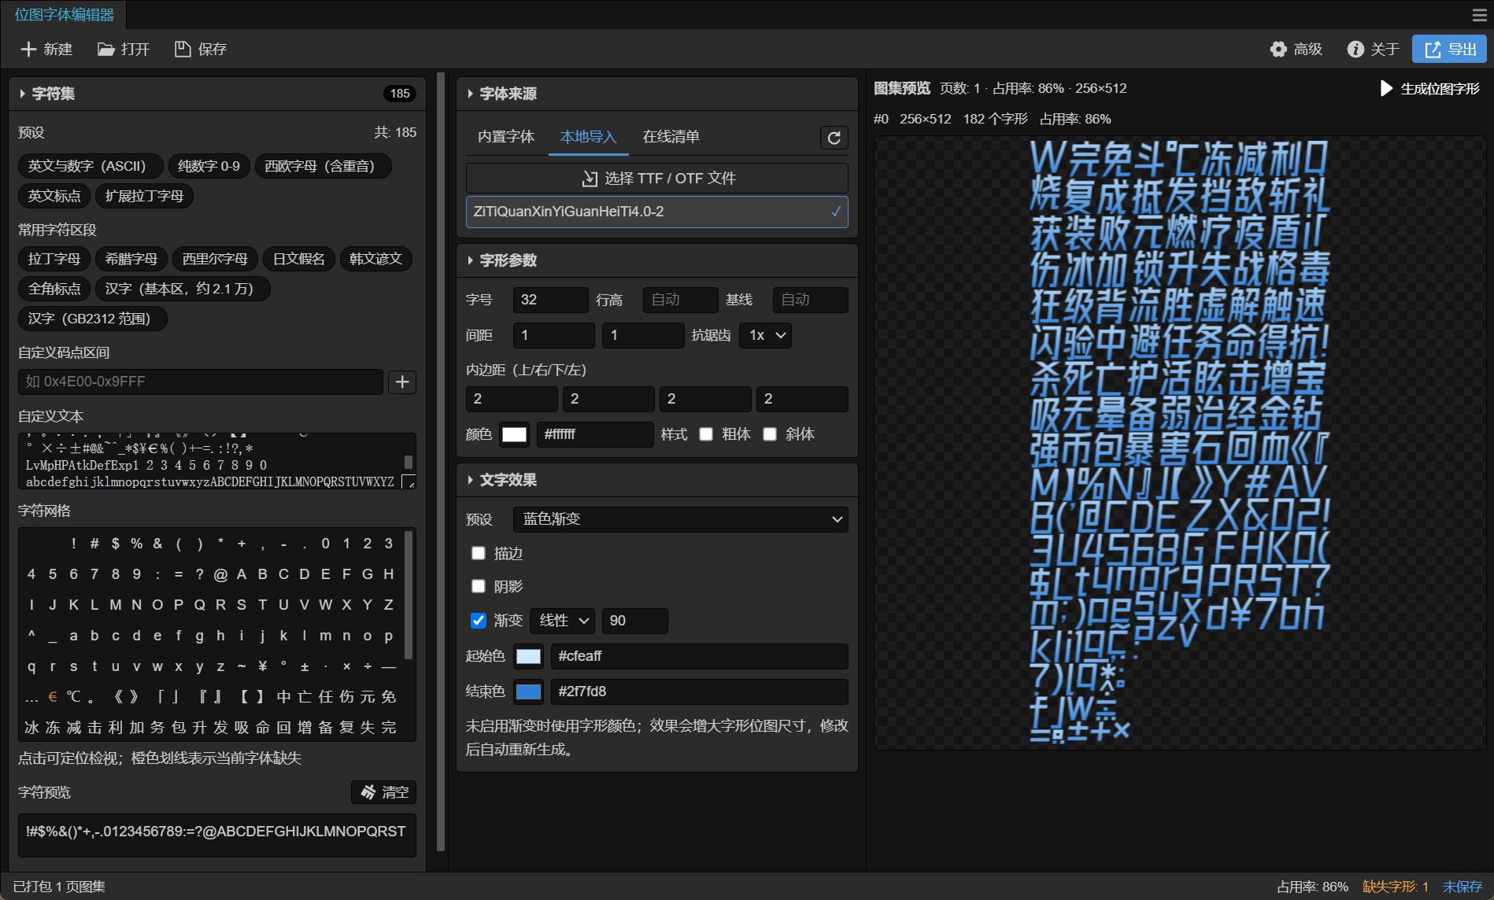Click the 起始色 light blue swatch
Screen dimensions: 1494x900
[x=528, y=656]
